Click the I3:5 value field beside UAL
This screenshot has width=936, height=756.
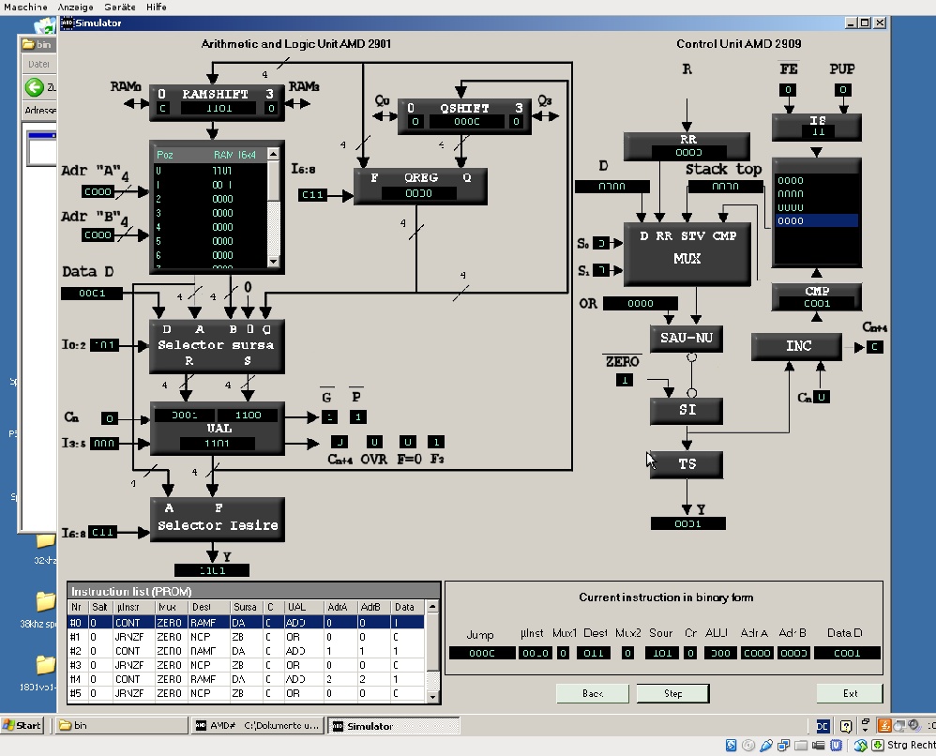(104, 444)
